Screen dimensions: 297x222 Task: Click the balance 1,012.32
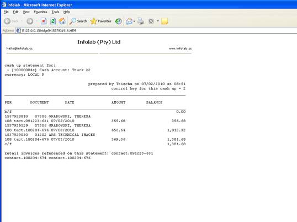point(176,130)
